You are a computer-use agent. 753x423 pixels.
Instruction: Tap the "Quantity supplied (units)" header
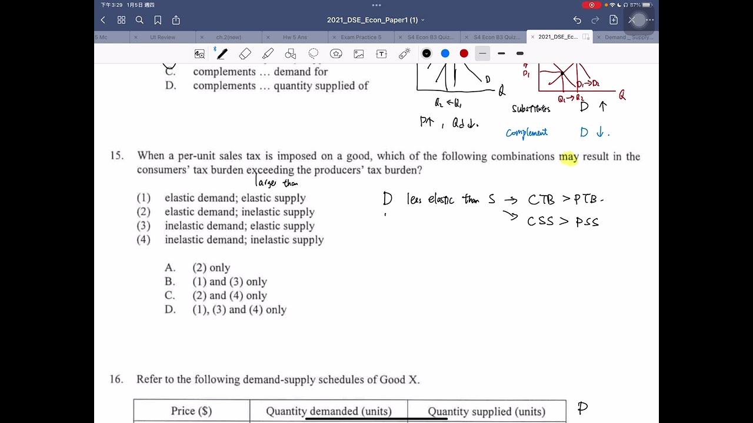[x=487, y=411]
